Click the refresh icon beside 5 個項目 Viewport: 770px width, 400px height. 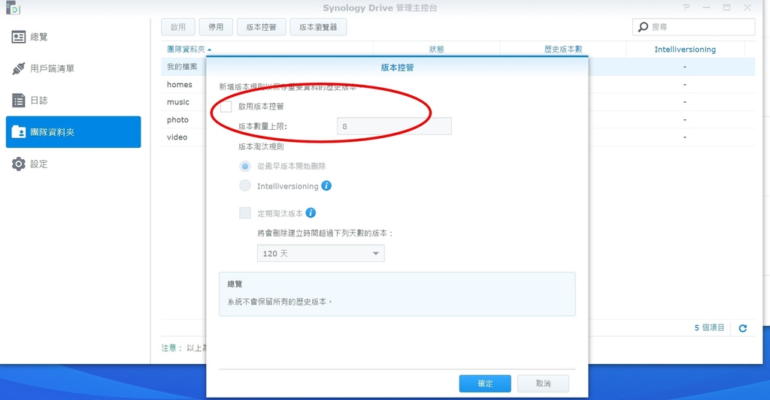pyautogui.click(x=742, y=328)
